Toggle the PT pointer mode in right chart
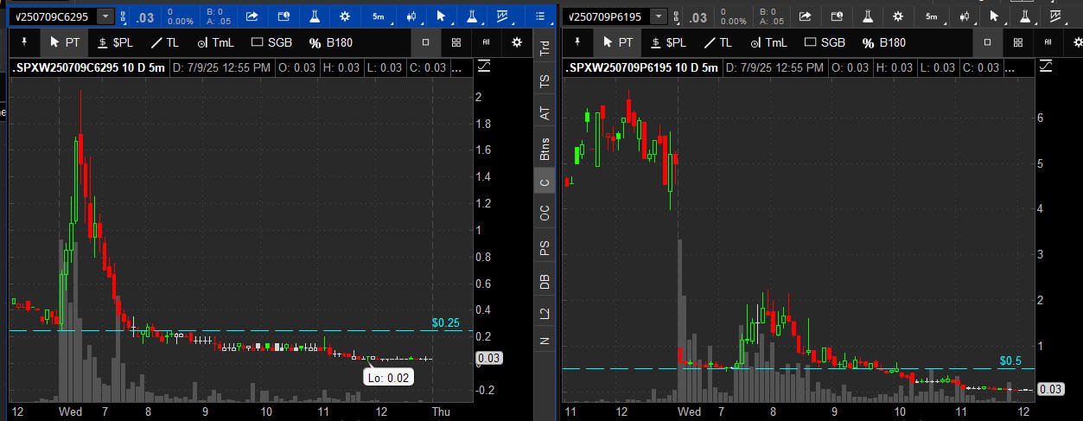1083x421 pixels. (x=617, y=42)
